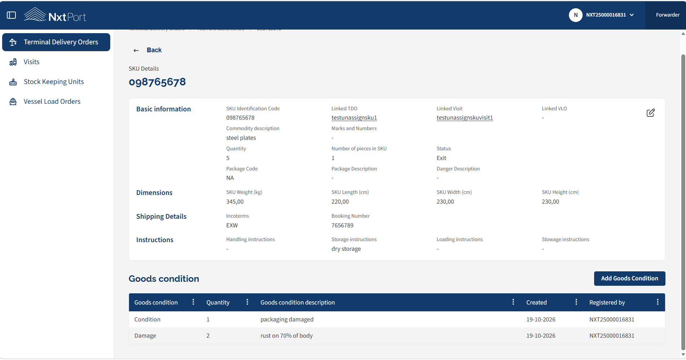Click the NxtPort logo
This screenshot has height=360, width=686.
pos(55,15)
